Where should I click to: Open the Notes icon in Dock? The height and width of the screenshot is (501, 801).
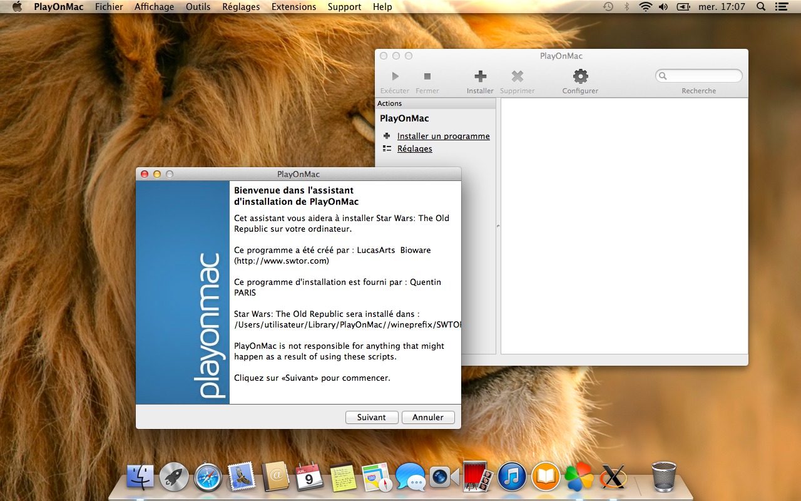coord(343,477)
